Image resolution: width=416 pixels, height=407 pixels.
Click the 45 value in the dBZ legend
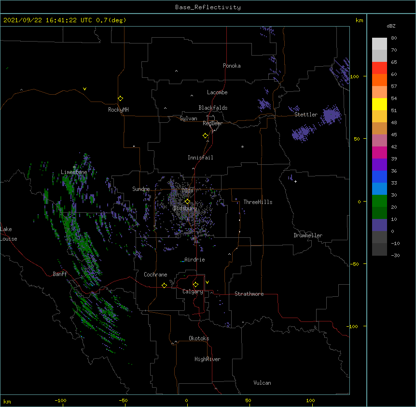(394, 135)
